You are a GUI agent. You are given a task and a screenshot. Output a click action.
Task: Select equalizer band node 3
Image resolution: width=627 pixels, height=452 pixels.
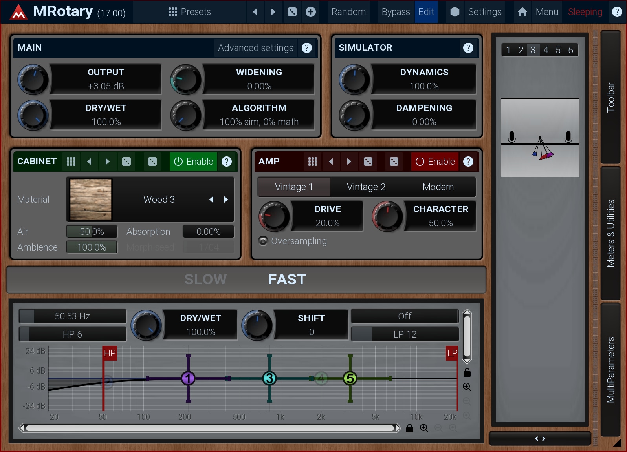tap(269, 378)
